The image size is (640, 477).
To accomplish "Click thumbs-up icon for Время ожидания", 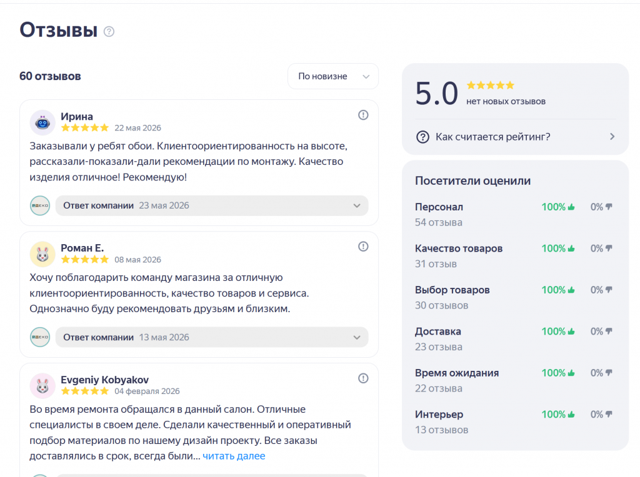I will coord(571,373).
